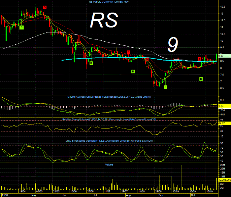This screenshot has width=231, height=197.
Task: Click the Jun month label
Action: [64, 195]
